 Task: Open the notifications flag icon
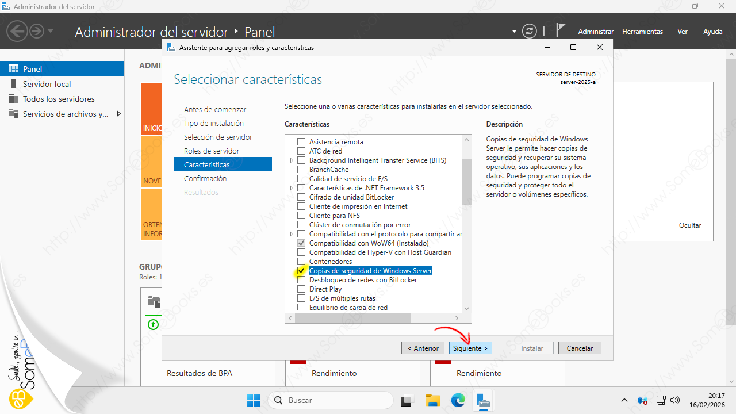click(x=561, y=31)
